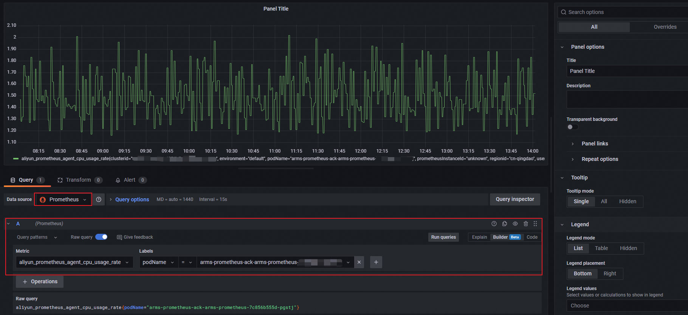688x315 pixels.
Task: Click Interval = 15s text
Action: tap(213, 199)
